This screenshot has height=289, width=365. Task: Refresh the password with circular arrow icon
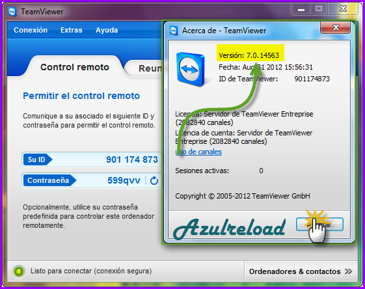click(x=154, y=180)
